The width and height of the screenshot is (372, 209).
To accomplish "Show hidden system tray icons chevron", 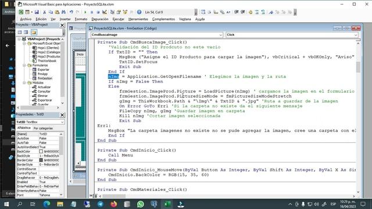I will pyautogui.click(x=290, y=204).
